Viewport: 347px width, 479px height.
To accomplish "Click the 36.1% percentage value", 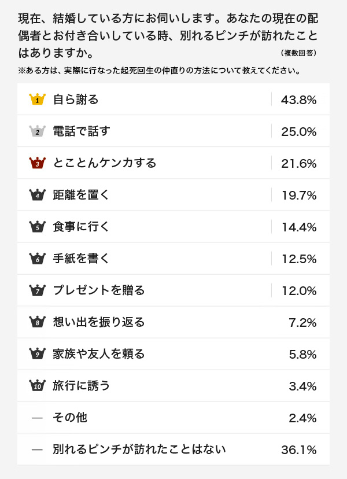I will 299,449.
